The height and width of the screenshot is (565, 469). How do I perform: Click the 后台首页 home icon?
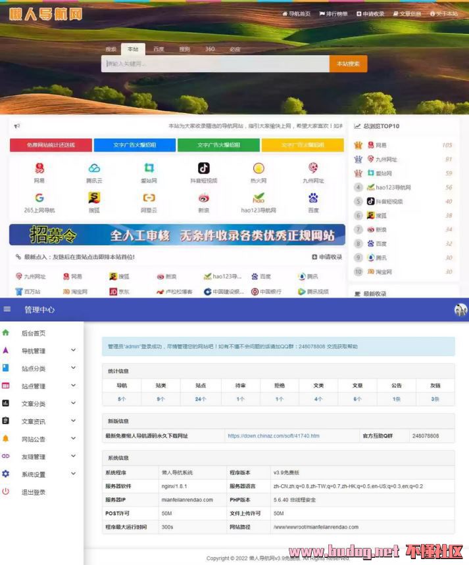pyautogui.click(x=6, y=332)
